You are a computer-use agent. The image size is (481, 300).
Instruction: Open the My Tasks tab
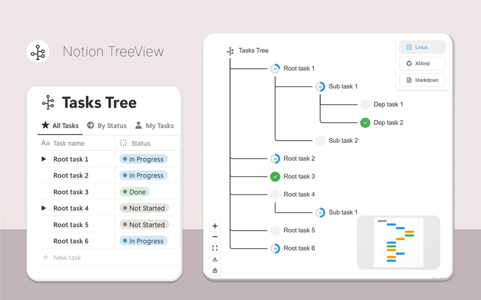154,125
